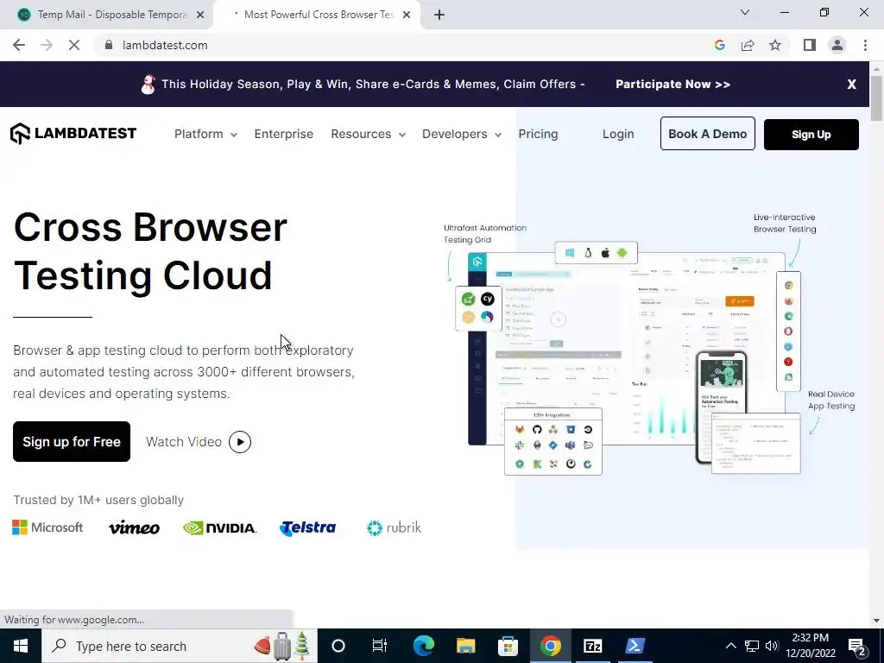Close the Temp Mail tab
The image size is (884, 663).
pos(200,15)
